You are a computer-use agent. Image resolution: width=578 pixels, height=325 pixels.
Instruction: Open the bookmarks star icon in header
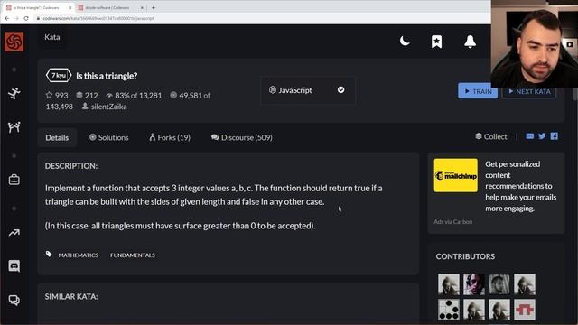pyautogui.click(x=436, y=42)
